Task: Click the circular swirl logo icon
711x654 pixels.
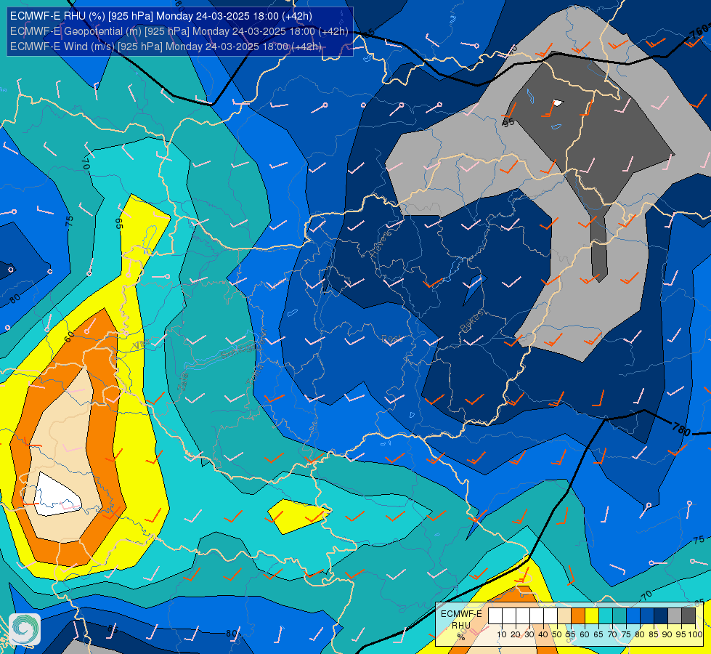Action: click(25, 629)
